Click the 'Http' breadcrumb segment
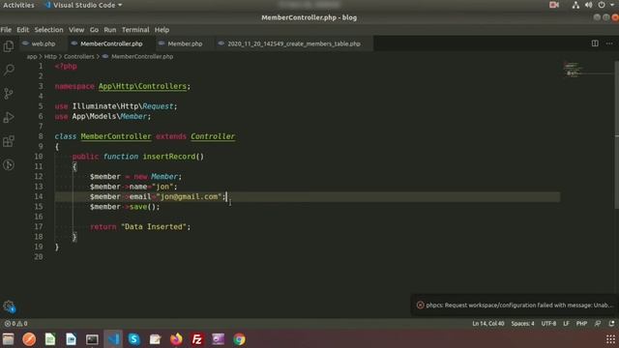Image resolution: width=619 pixels, height=348 pixels. 50,56
